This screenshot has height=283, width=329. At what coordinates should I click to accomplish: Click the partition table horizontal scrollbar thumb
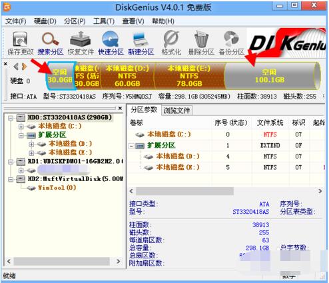pyautogui.click(x=184, y=191)
